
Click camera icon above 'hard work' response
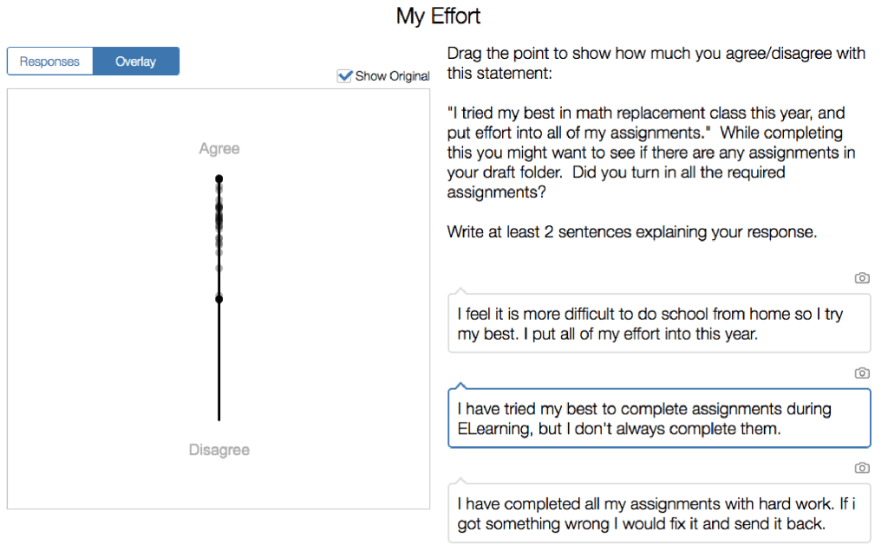pyautogui.click(x=861, y=468)
